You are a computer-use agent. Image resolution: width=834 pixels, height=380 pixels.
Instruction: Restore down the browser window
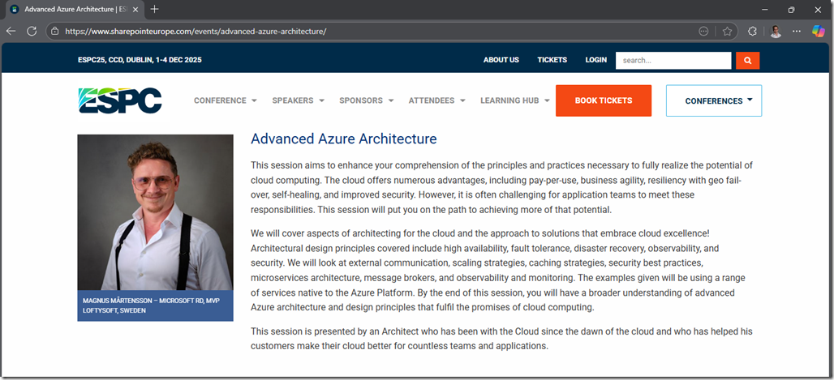[x=792, y=9]
